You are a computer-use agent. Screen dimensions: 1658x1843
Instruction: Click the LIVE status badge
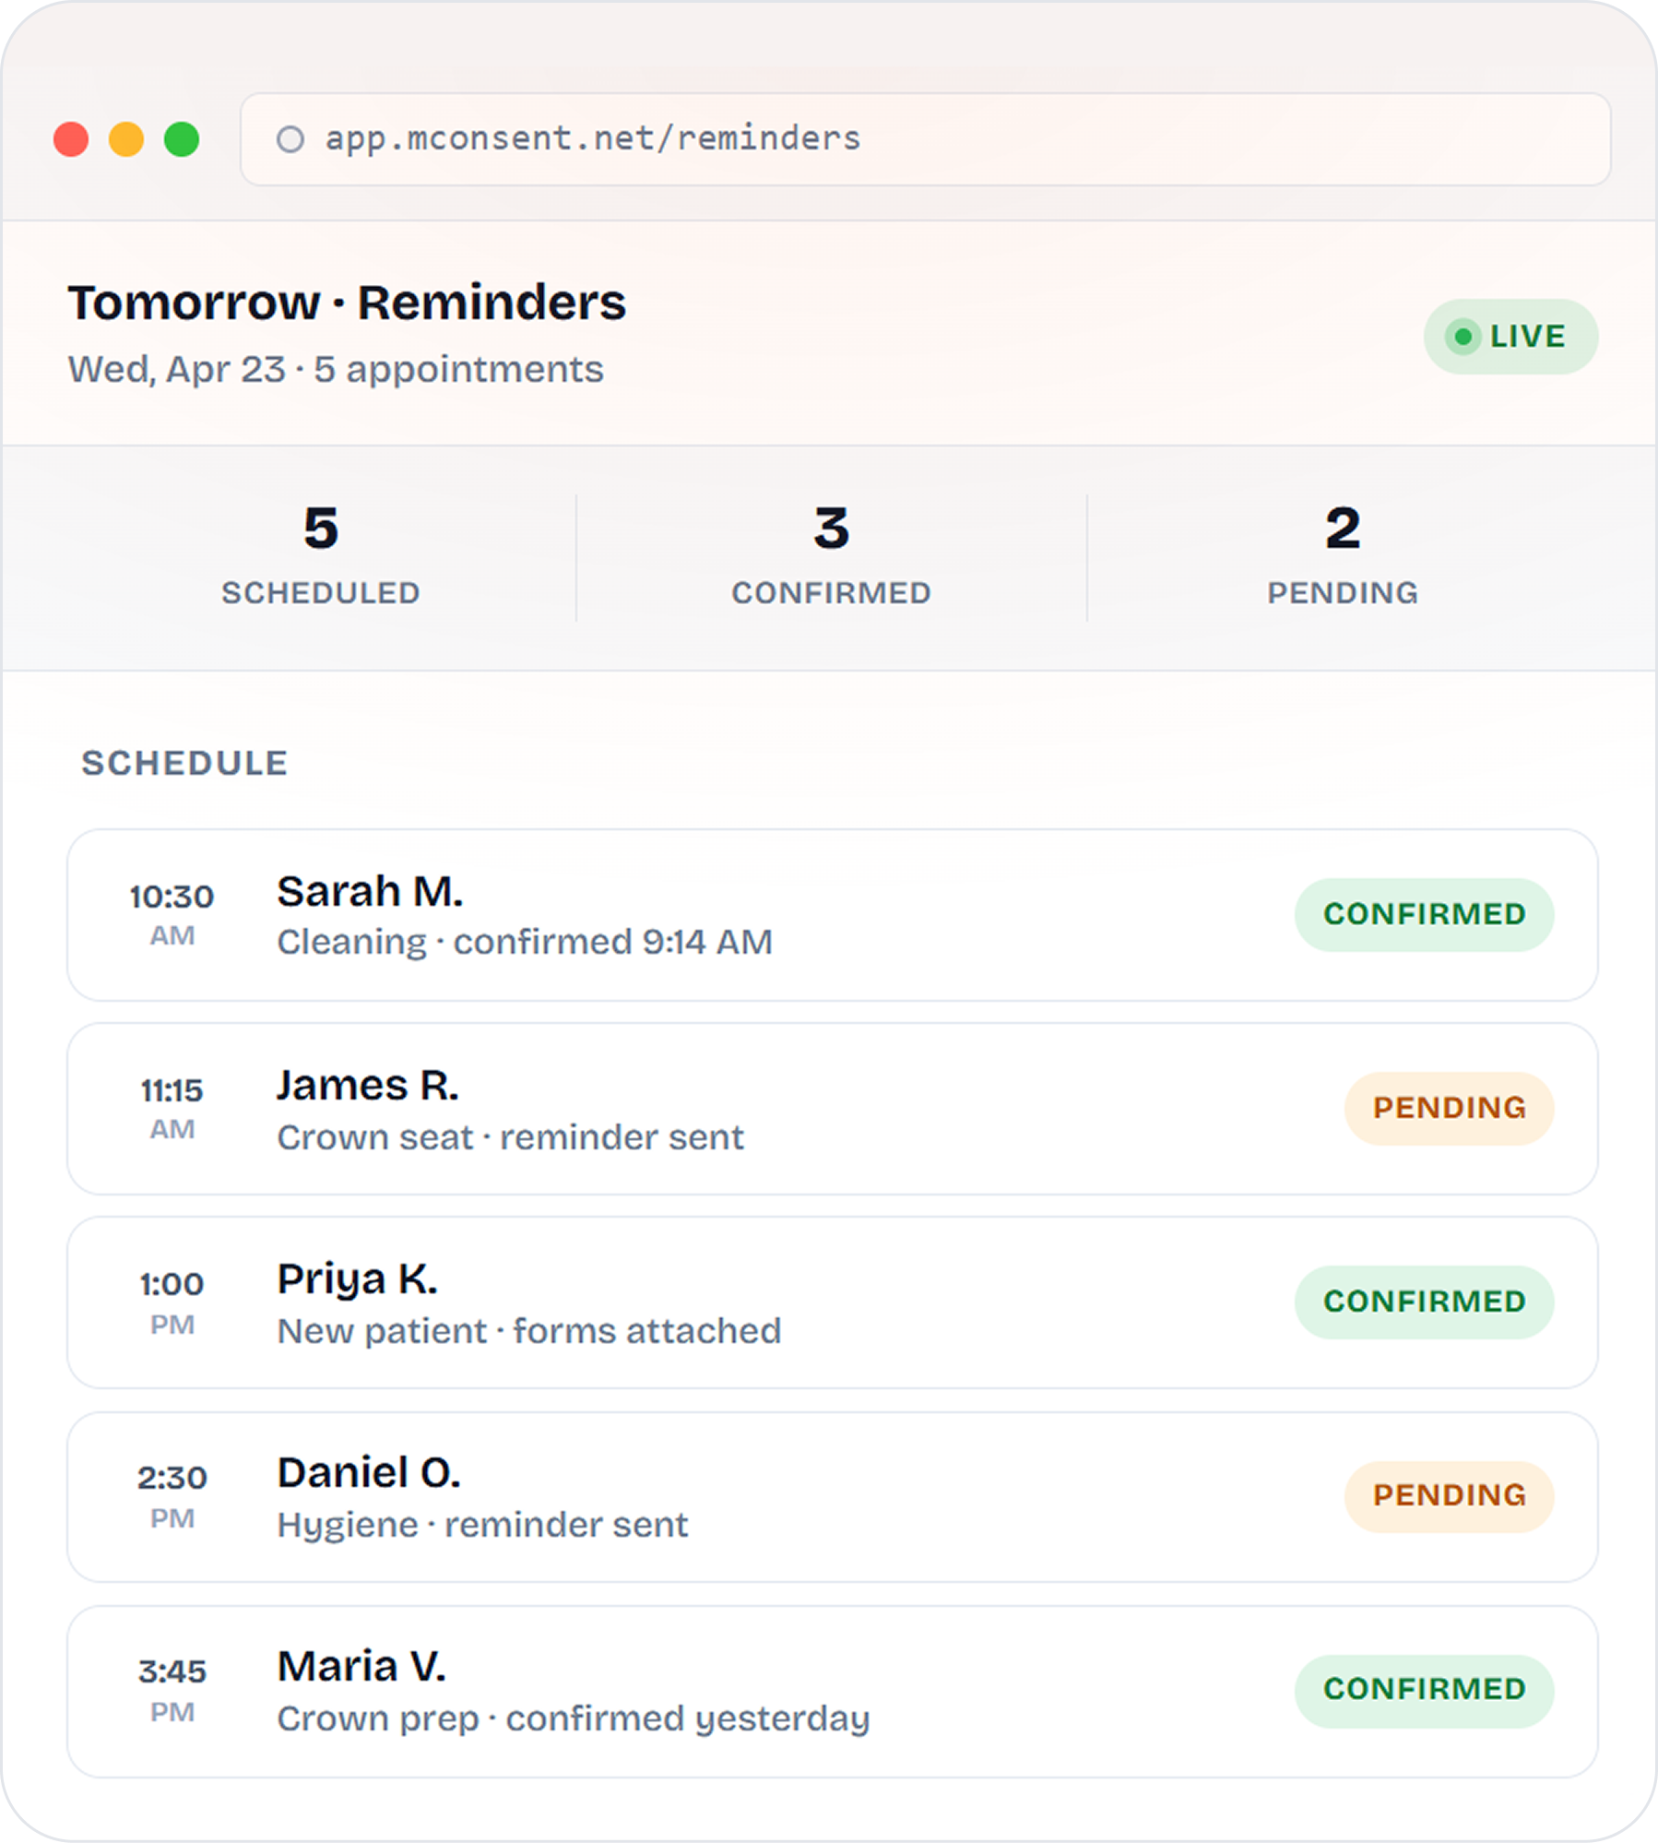coord(1510,337)
